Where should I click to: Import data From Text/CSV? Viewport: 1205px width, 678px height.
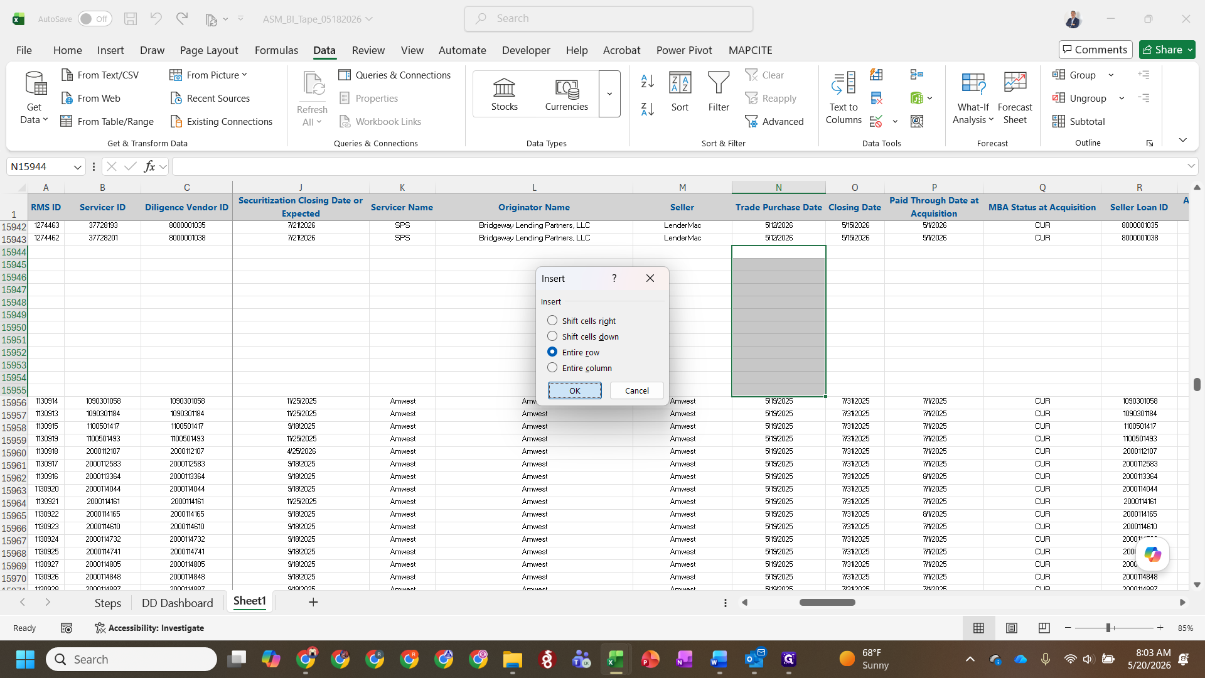(x=100, y=75)
